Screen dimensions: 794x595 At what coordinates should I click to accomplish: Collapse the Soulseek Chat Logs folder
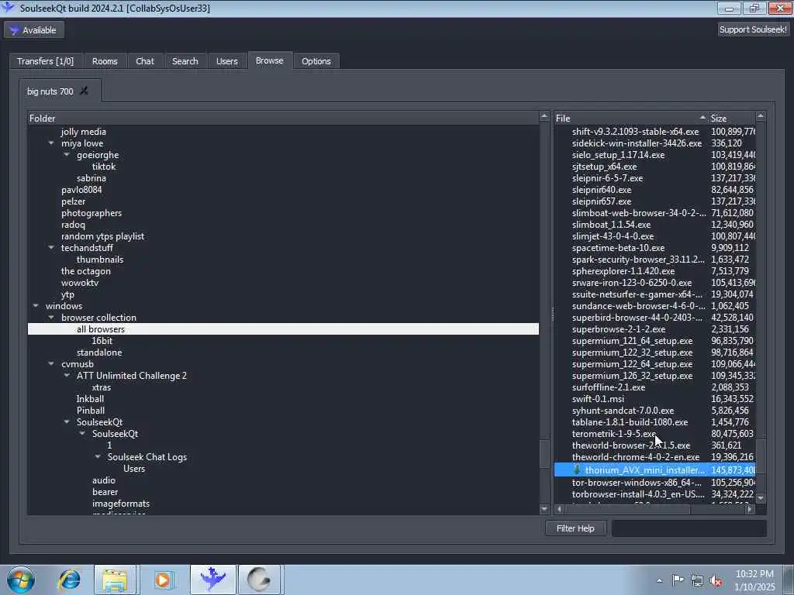tap(98, 457)
